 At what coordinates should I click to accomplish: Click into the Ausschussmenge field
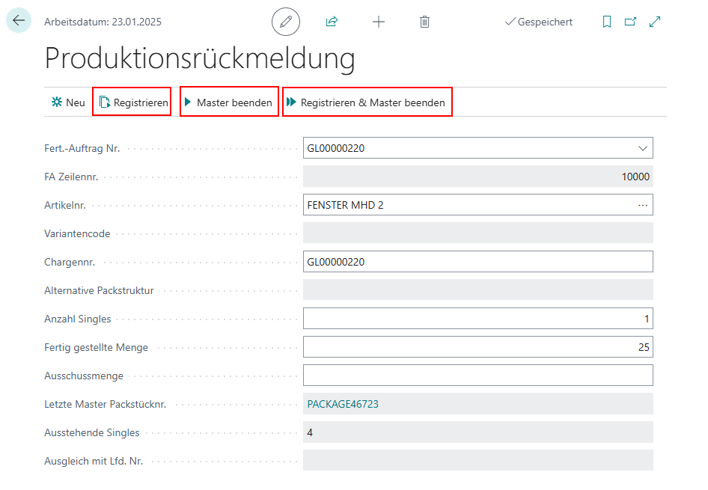click(x=477, y=376)
